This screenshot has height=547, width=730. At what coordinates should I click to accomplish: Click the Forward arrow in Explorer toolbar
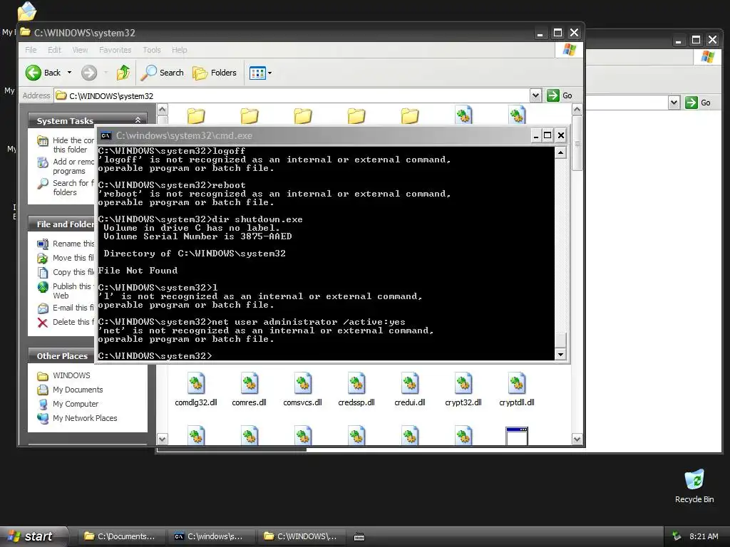pos(89,73)
